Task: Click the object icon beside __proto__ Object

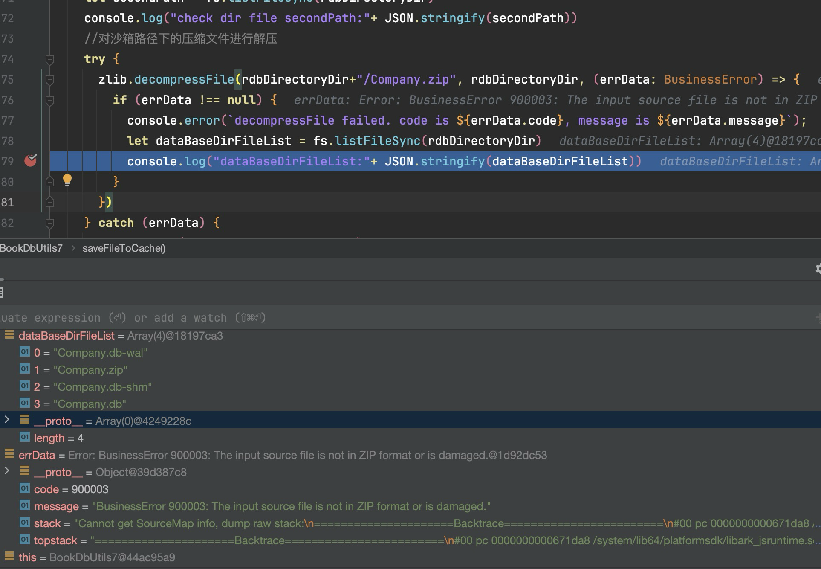Action: pyautogui.click(x=25, y=470)
